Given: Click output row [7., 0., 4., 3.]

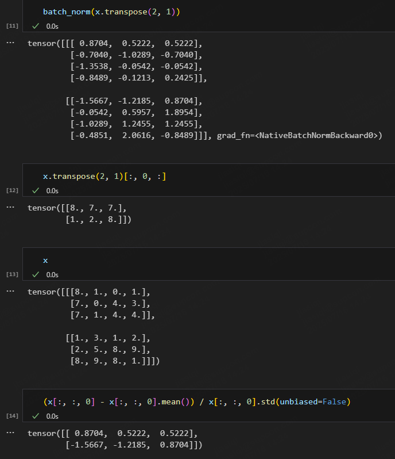Looking at the screenshot, I should coord(110,303).
